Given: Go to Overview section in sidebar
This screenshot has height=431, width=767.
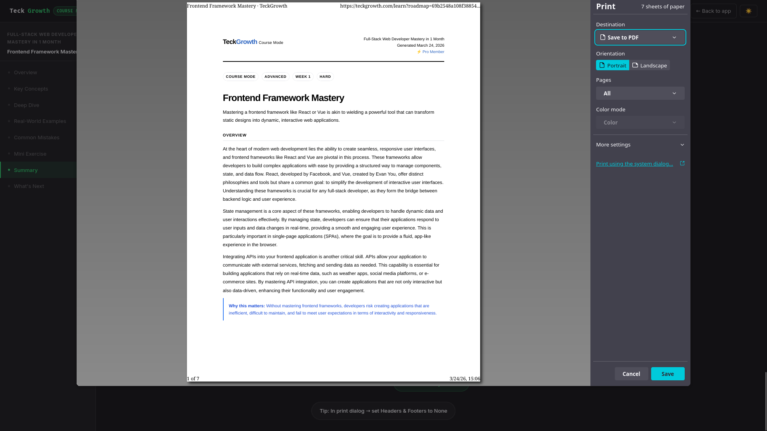Looking at the screenshot, I should [x=26, y=73].
